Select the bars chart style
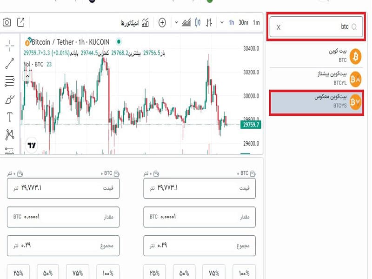 click(x=209, y=22)
